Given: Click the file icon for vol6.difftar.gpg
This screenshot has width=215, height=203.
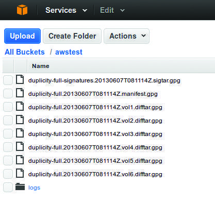Looking at the screenshot, I should coord(20,173).
